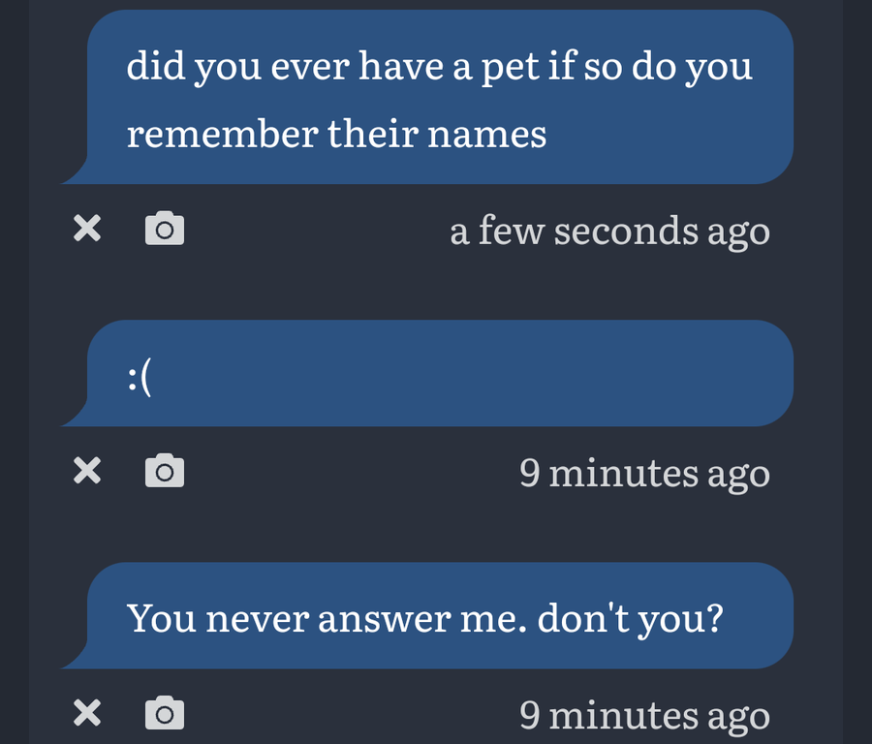Click the 'a few seconds ago' timestamp
Screen dimensions: 872x744
(610, 232)
